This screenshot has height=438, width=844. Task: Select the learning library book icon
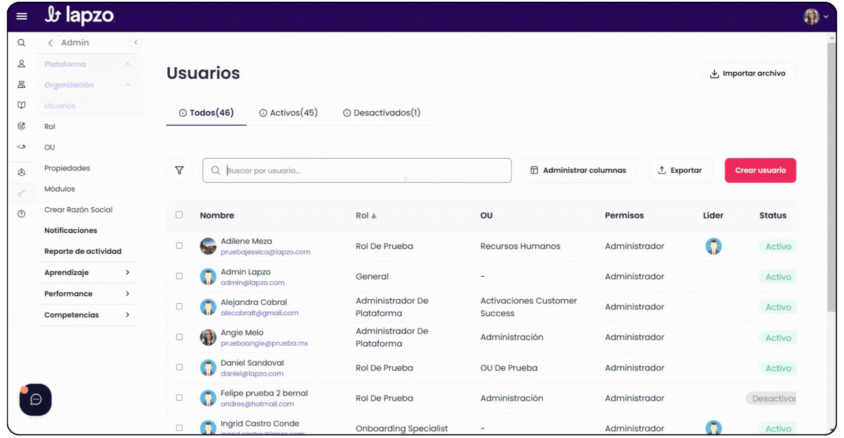click(x=21, y=105)
